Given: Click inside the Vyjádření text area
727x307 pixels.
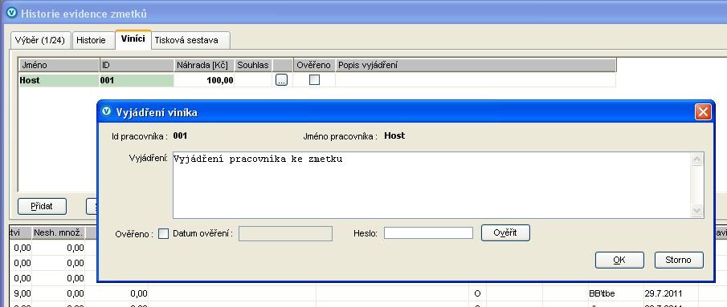Looking at the screenshot, I should tap(431, 185).
